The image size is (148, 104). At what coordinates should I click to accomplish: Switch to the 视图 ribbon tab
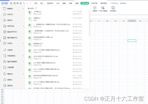[x=77, y=3]
